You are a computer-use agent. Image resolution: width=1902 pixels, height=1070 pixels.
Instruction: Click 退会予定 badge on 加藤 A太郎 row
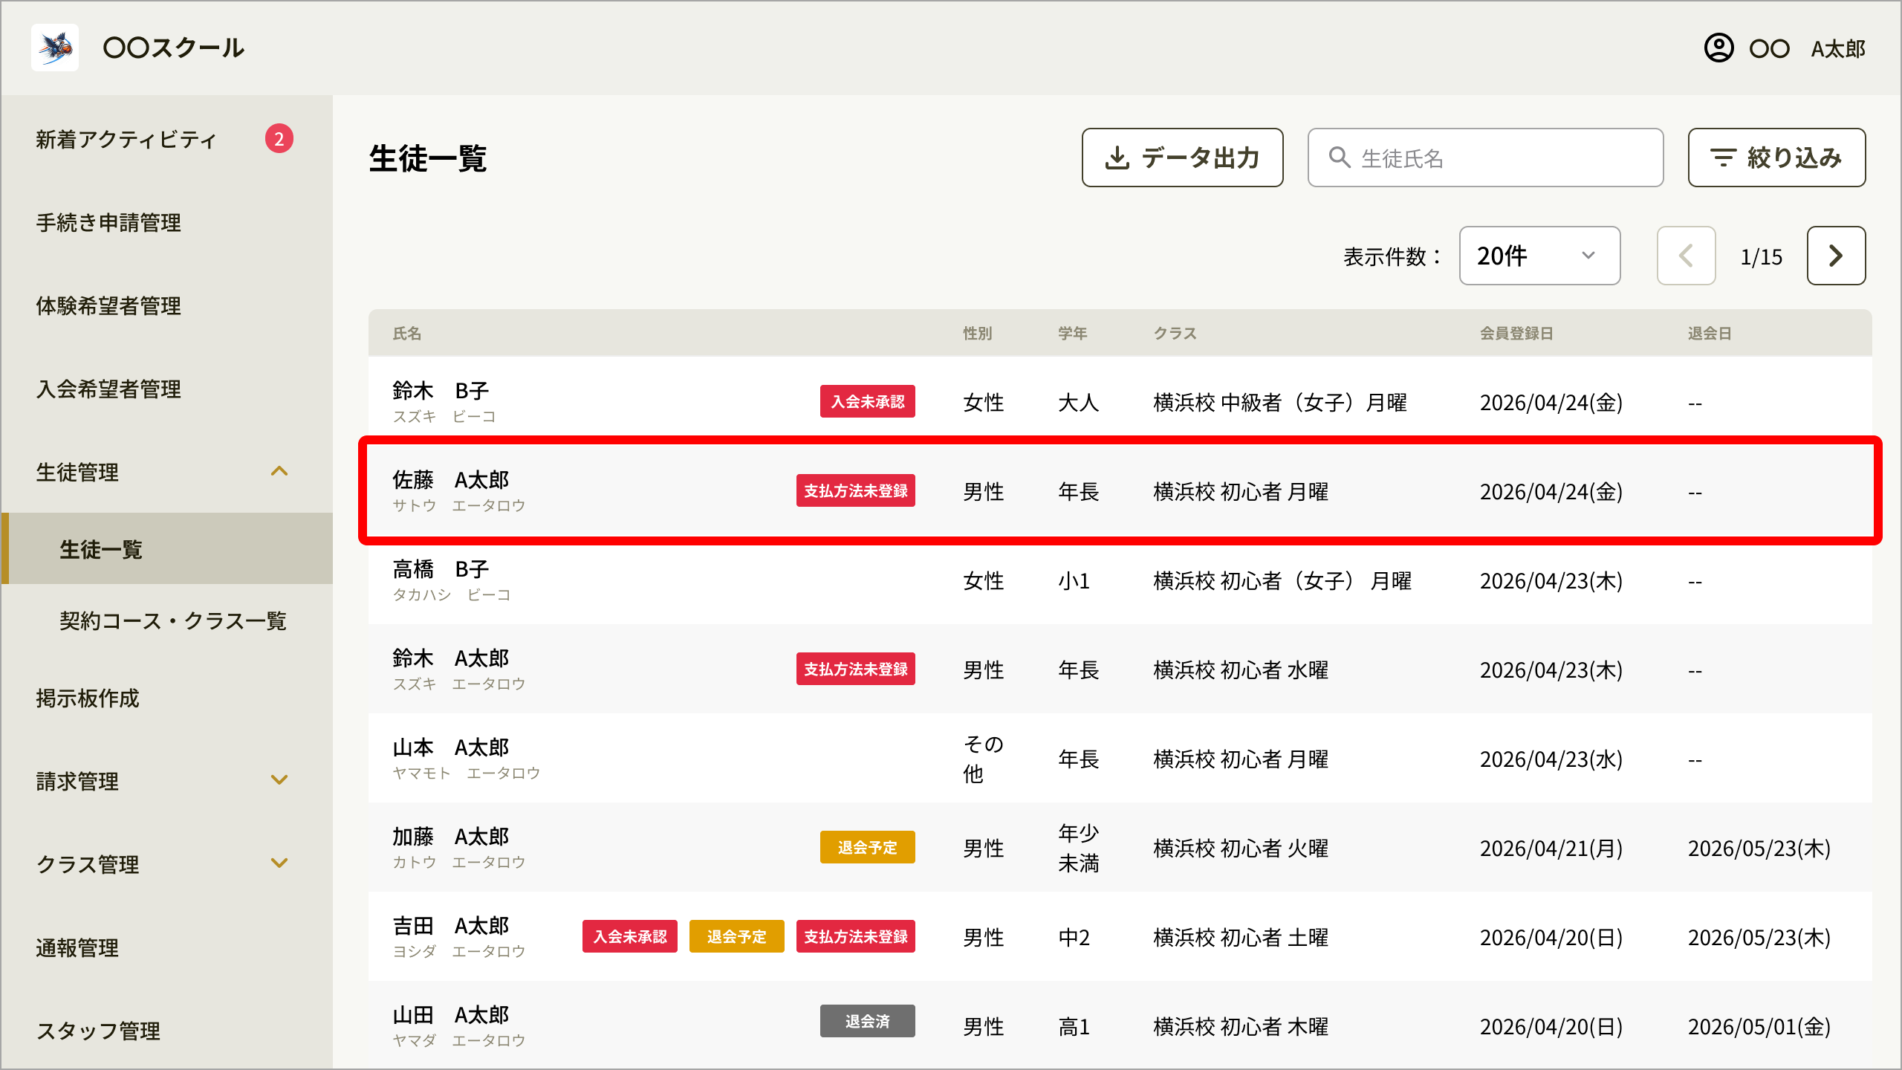click(x=867, y=847)
